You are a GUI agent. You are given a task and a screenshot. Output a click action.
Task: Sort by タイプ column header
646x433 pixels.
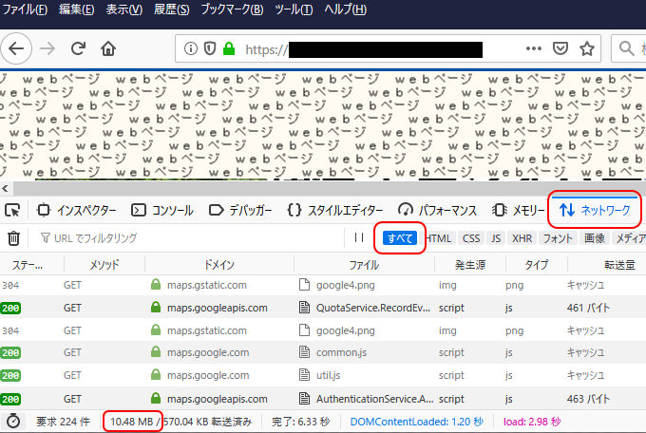[x=537, y=265]
